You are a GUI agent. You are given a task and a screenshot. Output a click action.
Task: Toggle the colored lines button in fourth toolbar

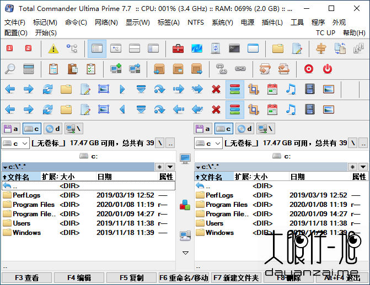click(x=234, y=109)
